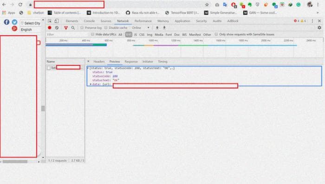
Task: Click into the Filter text field
Action: tap(68, 34)
